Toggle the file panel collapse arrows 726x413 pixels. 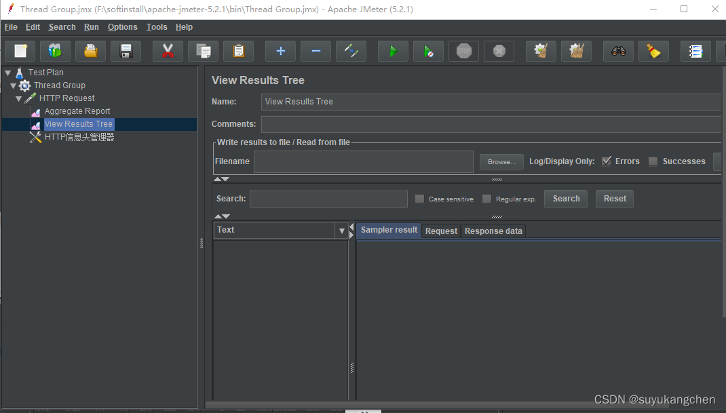(221, 179)
